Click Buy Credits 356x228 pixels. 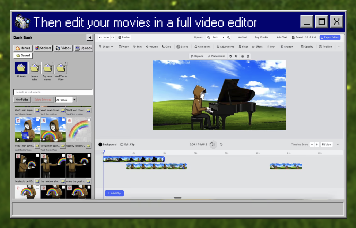262,37
